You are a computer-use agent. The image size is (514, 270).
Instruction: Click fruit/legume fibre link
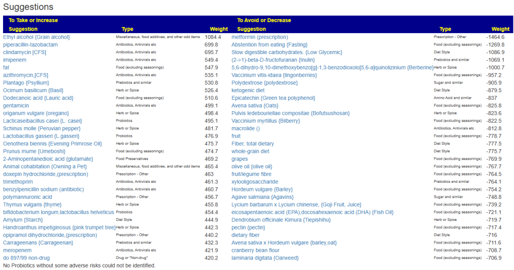[x=251, y=174]
